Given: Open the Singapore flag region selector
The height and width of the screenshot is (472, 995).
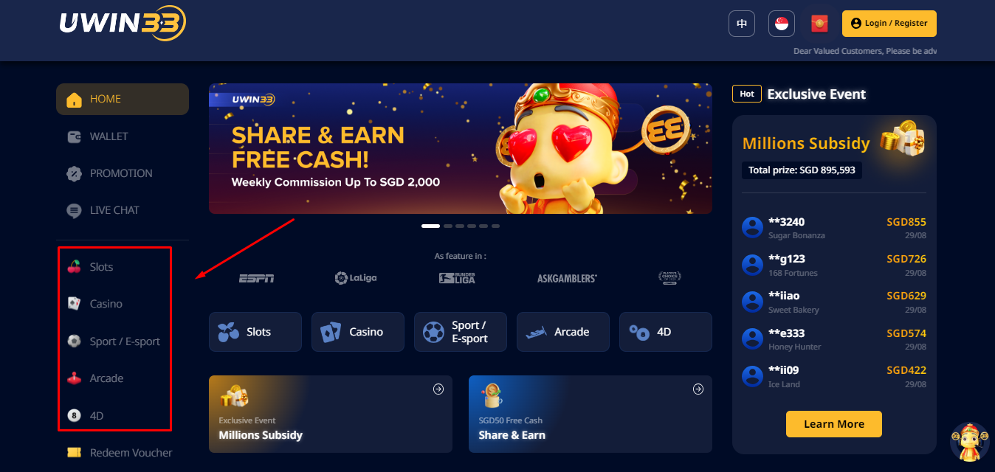Looking at the screenshot, I should [782, 24].
